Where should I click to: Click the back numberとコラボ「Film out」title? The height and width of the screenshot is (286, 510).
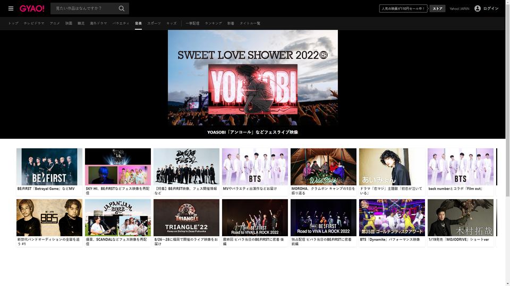pos(455,189)
